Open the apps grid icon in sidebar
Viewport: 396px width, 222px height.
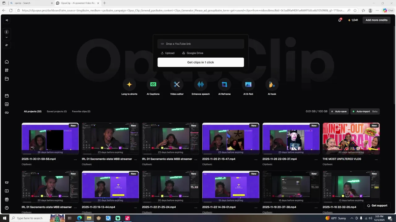(7, 70)
